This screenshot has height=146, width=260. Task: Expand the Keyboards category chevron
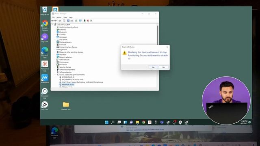[55, 49]
